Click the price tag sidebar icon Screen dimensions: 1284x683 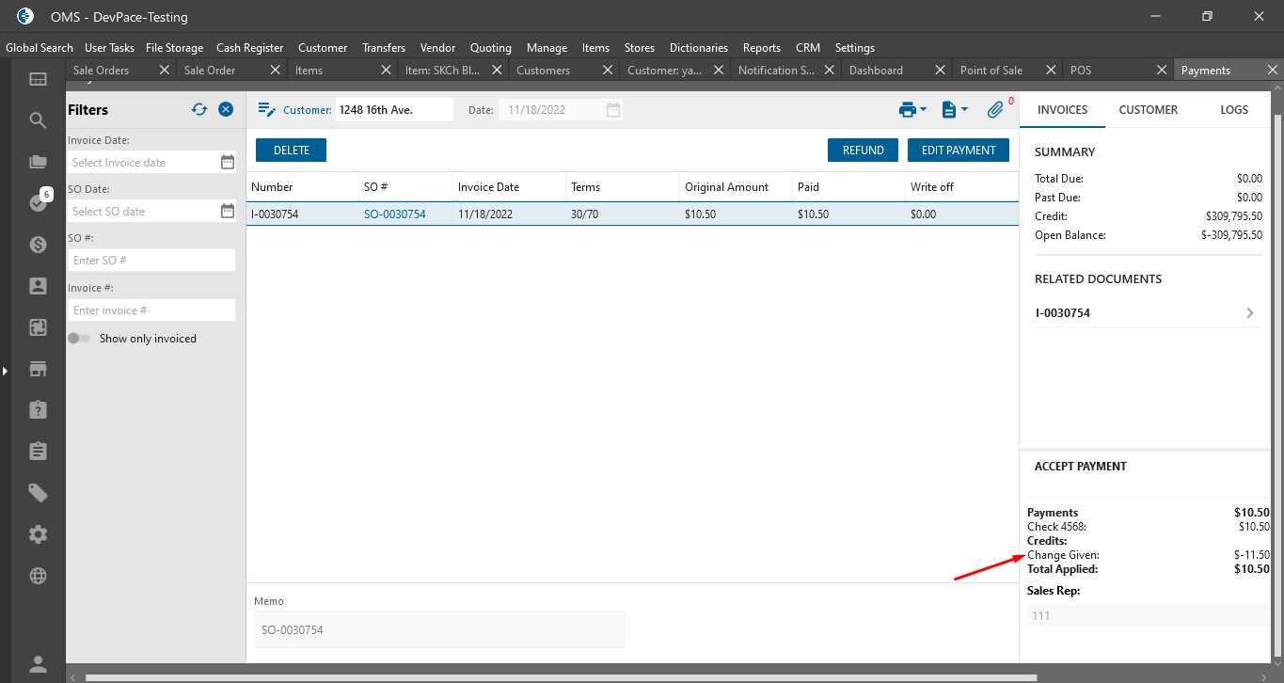(x=38, y=493)
